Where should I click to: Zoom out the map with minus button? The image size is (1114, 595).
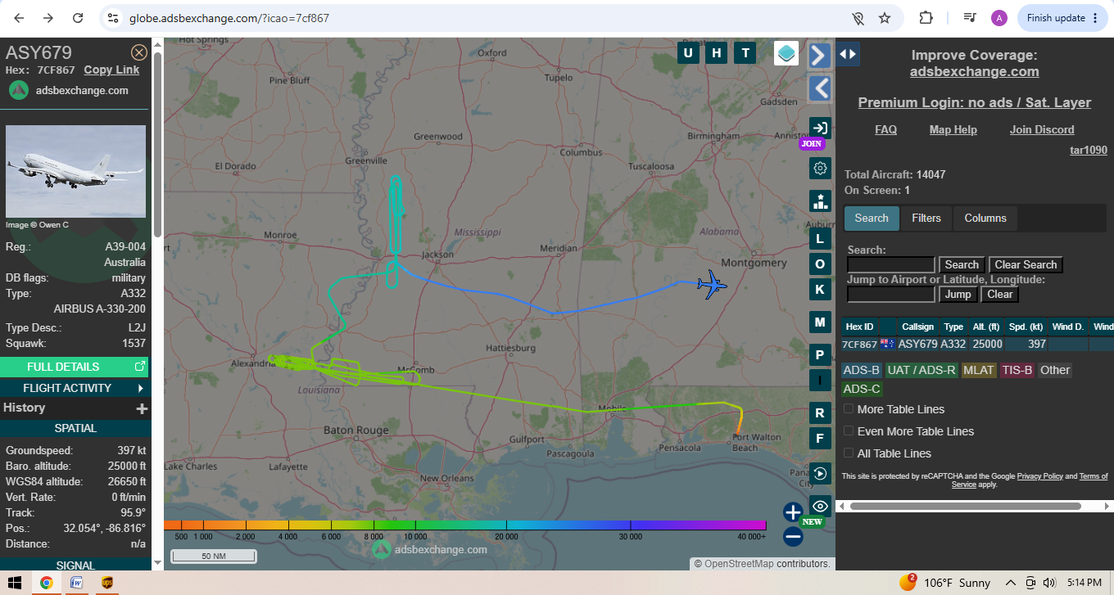click(792, 537)
